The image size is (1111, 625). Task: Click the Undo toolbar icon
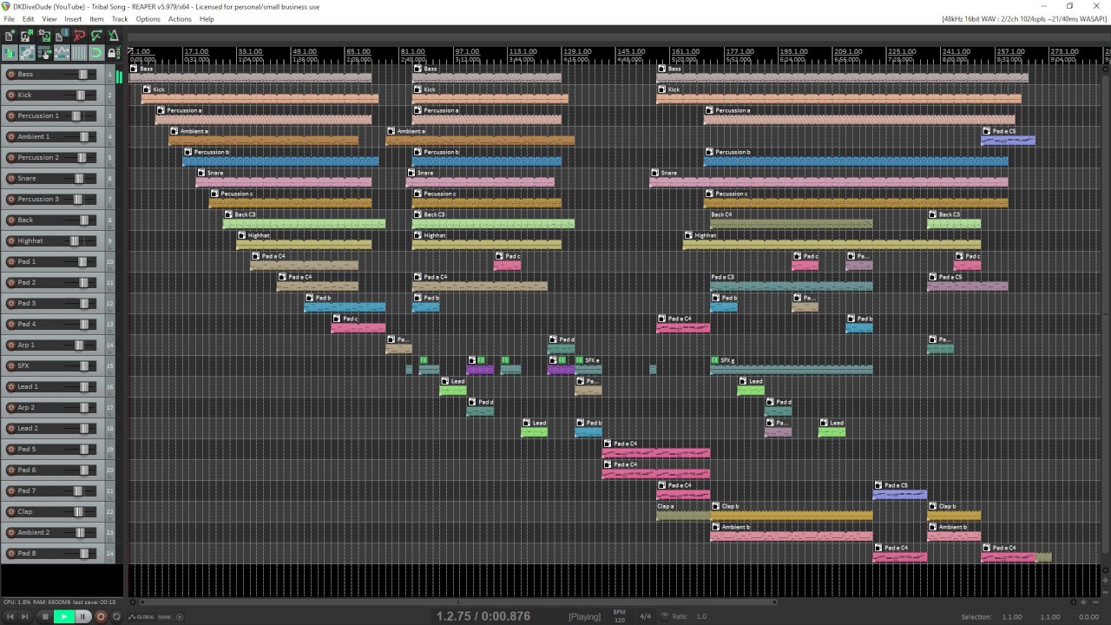click(x=79, y=36)
